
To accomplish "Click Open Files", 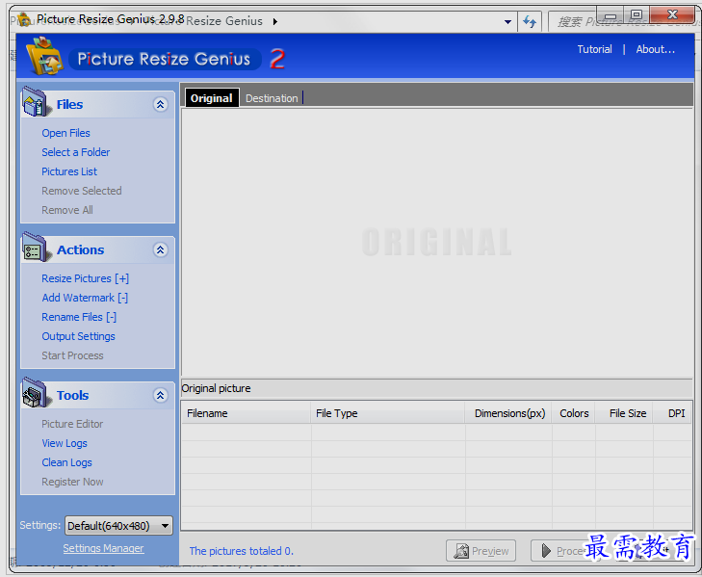I will (65, 133).
